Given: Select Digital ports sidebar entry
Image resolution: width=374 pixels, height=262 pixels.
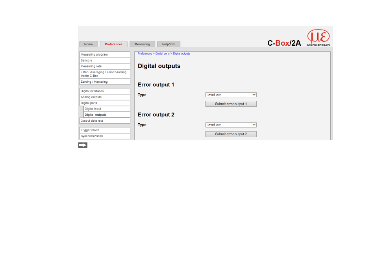Looking at the screenshot, I should click(x=105, y=103).
